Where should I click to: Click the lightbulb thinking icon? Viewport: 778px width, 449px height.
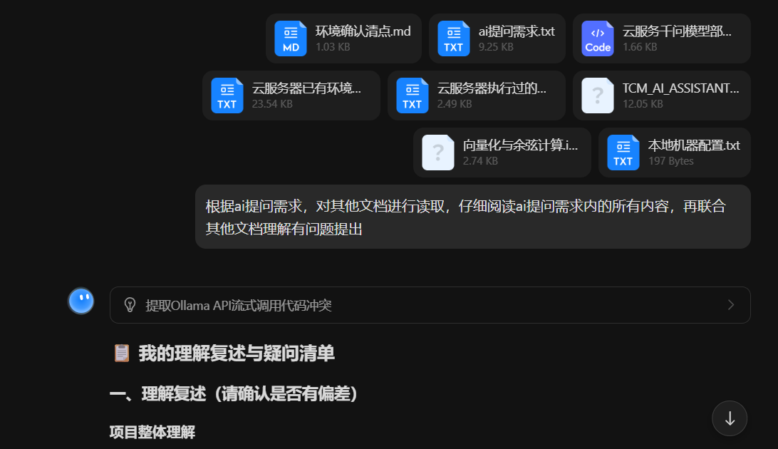[x=130, y=304]
